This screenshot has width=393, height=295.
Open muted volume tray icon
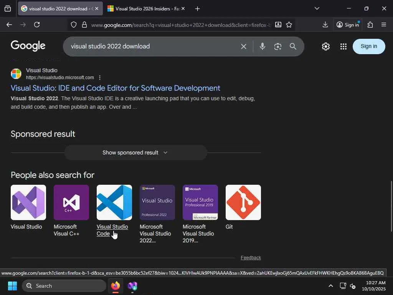click(353, 286)
